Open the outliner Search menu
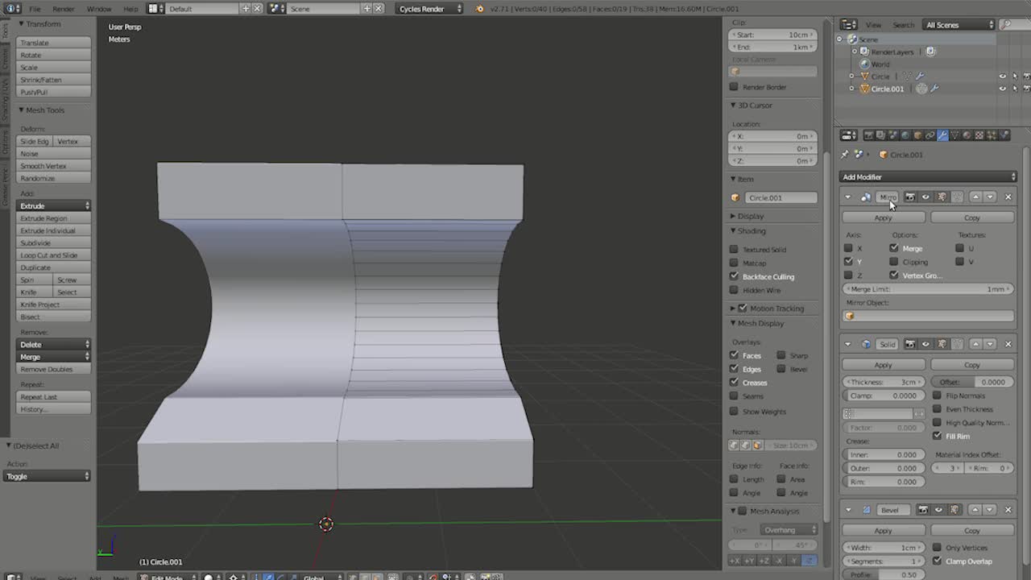1031x580 pixels. point(903,25)
